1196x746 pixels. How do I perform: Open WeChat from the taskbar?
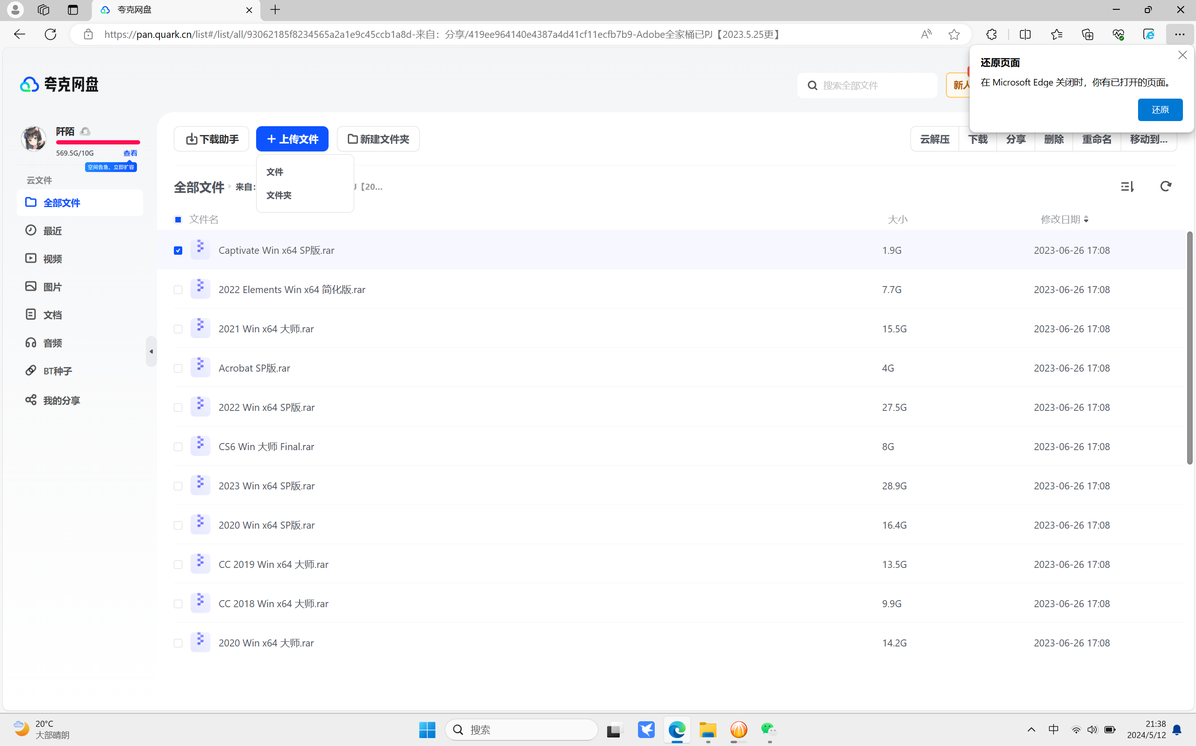pos(768,729)
